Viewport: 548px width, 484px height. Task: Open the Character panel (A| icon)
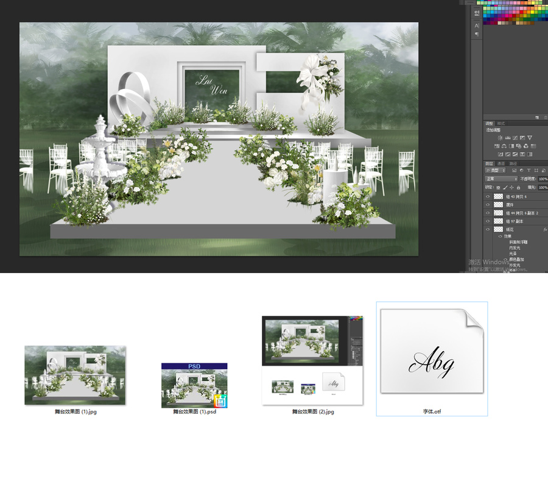477,26
